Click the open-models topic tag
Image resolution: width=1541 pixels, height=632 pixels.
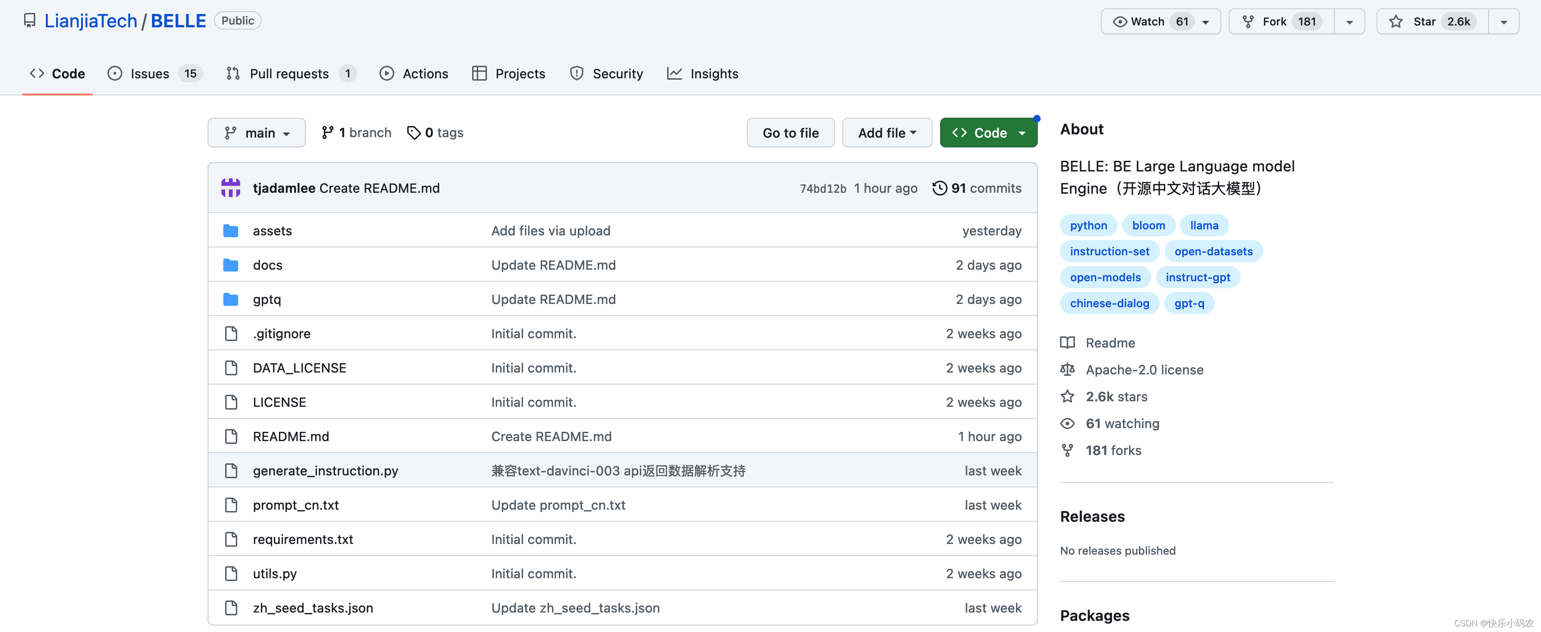[1105, 277]
